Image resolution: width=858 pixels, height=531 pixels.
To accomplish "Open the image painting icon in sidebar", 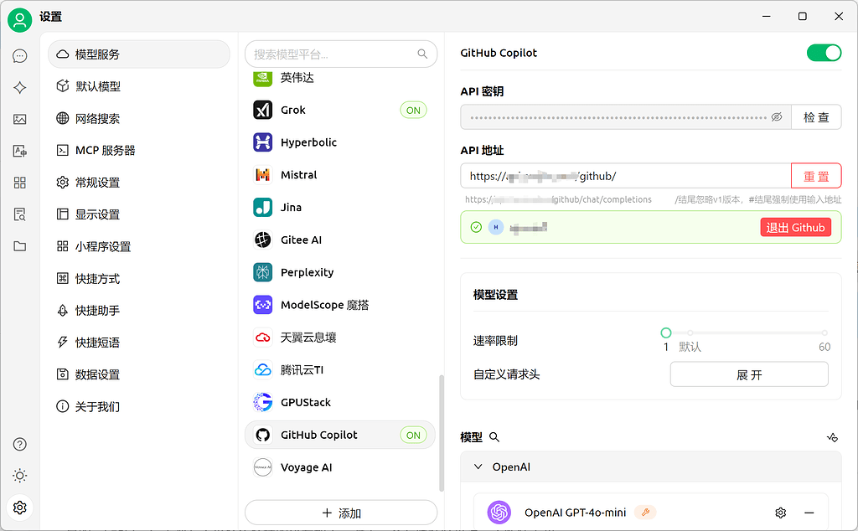I will 20,119.
